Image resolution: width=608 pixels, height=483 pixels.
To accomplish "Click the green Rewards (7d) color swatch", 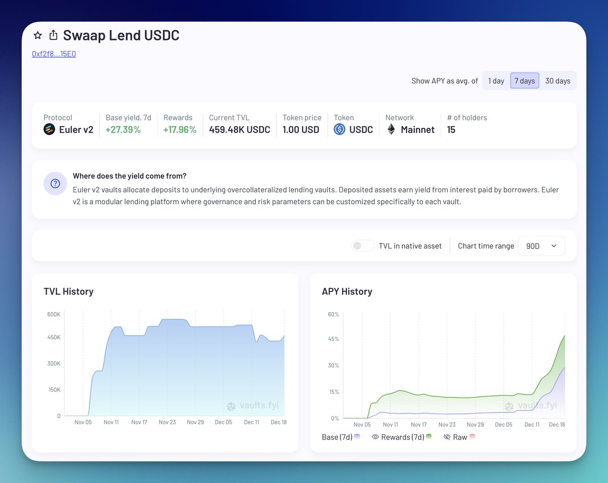I will coord(429,436).
